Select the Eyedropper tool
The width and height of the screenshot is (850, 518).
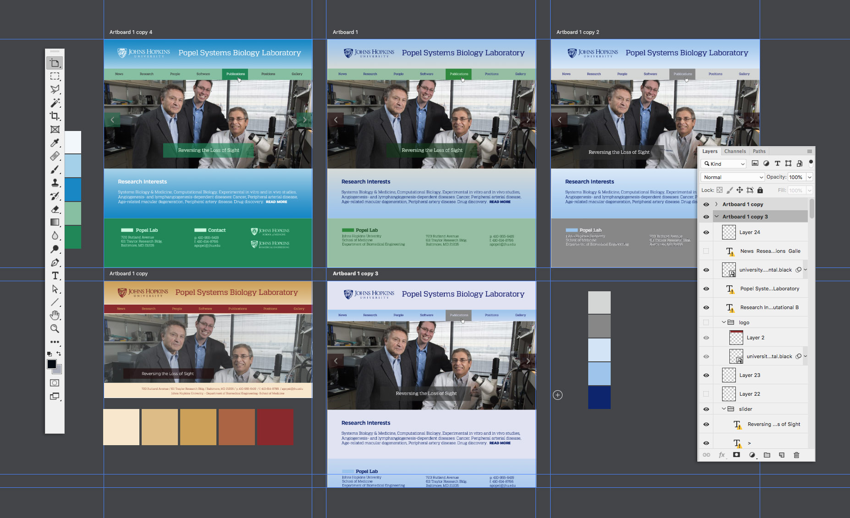coord(55,143)
